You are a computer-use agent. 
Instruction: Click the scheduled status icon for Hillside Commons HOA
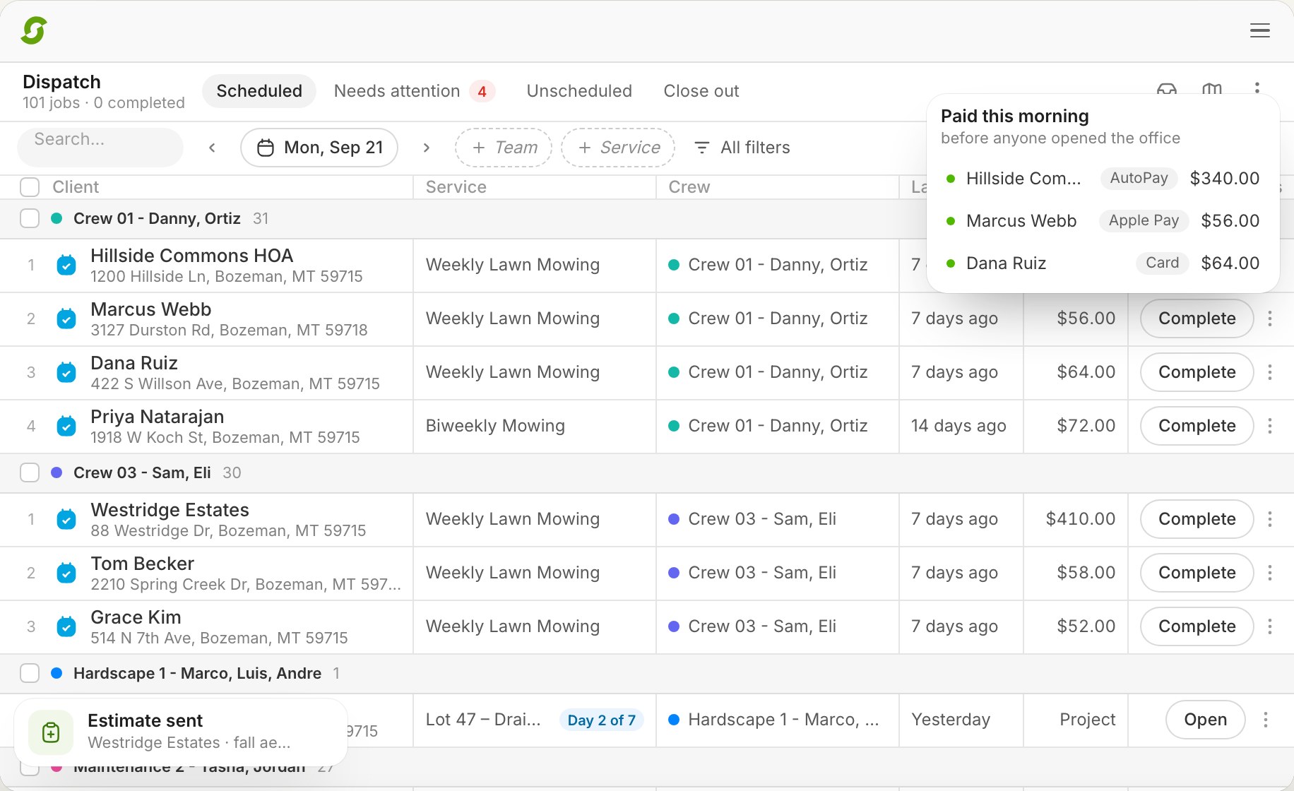click(66, 265)
